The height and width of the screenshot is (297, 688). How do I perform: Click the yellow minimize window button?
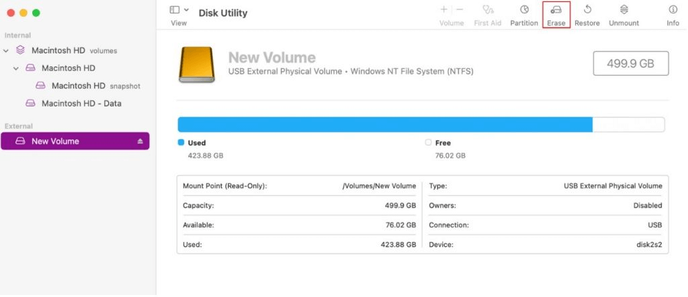24,13
